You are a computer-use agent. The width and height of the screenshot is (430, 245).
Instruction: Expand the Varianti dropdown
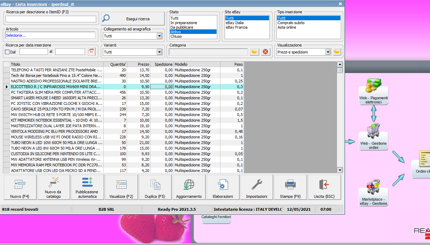[x=159, y=52]
